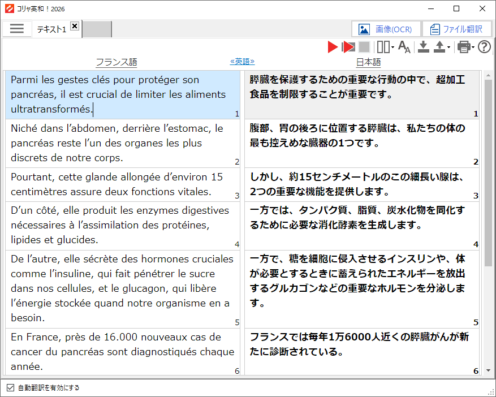496x397 pixels.
Task: Click the vertical scrollbar thumb
Action: tap(488, 173)
